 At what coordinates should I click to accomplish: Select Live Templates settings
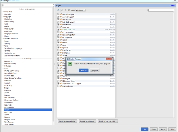9,98
